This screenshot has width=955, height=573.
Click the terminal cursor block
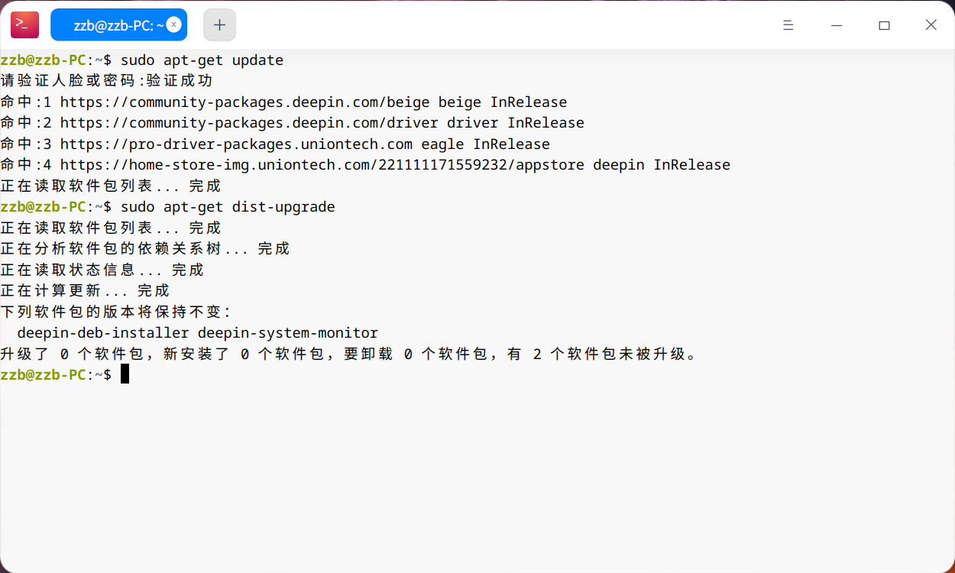125,374
